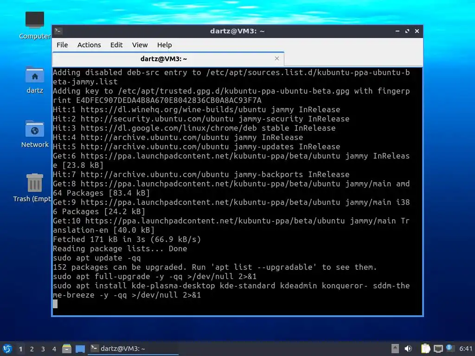Open the Help menu

coord(165,45)
